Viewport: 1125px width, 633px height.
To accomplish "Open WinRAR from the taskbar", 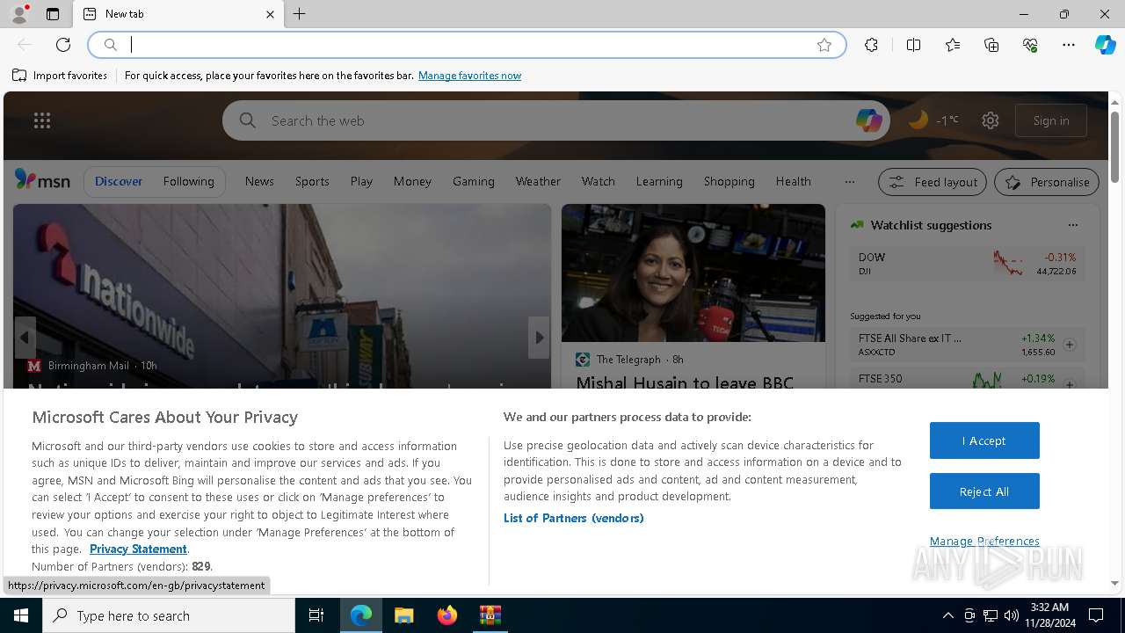I will [490, 615].
